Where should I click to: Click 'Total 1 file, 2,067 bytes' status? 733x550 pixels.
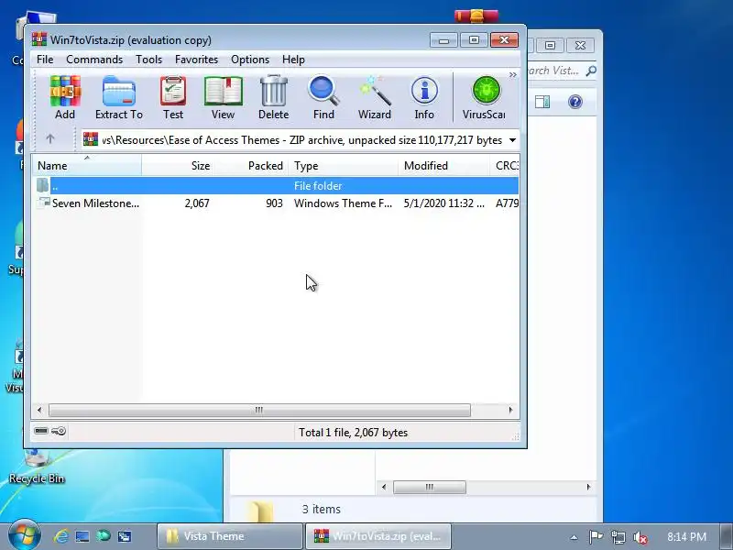point(354,433)
